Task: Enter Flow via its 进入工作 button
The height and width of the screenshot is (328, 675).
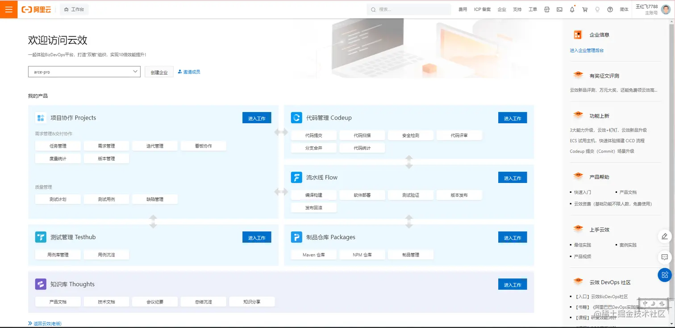Action: click(512, 177)
